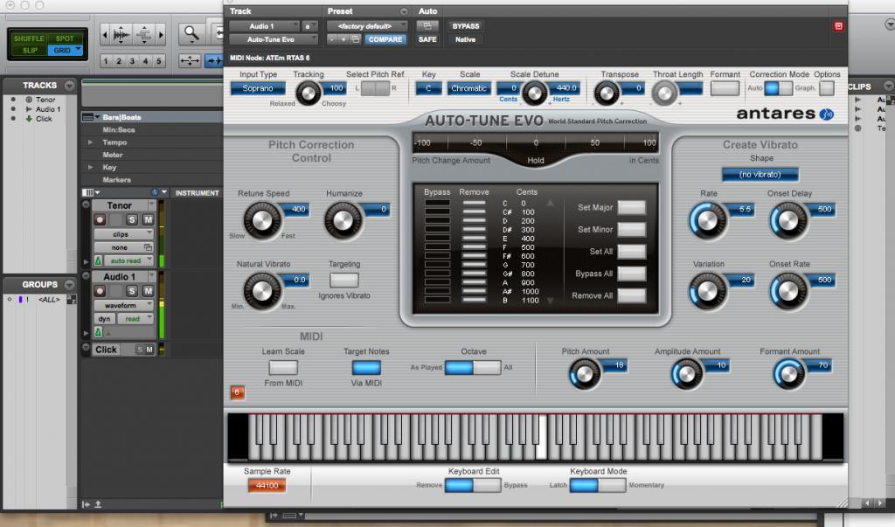
Task: Arm record on the Tenor track
Action: coord(98,219)
